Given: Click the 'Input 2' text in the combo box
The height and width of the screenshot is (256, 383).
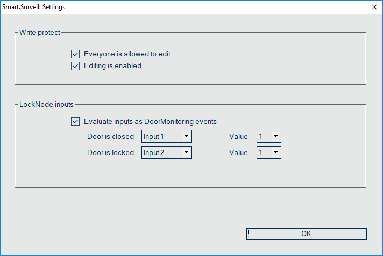Looking at the screenshot, I should click(154, 152).
